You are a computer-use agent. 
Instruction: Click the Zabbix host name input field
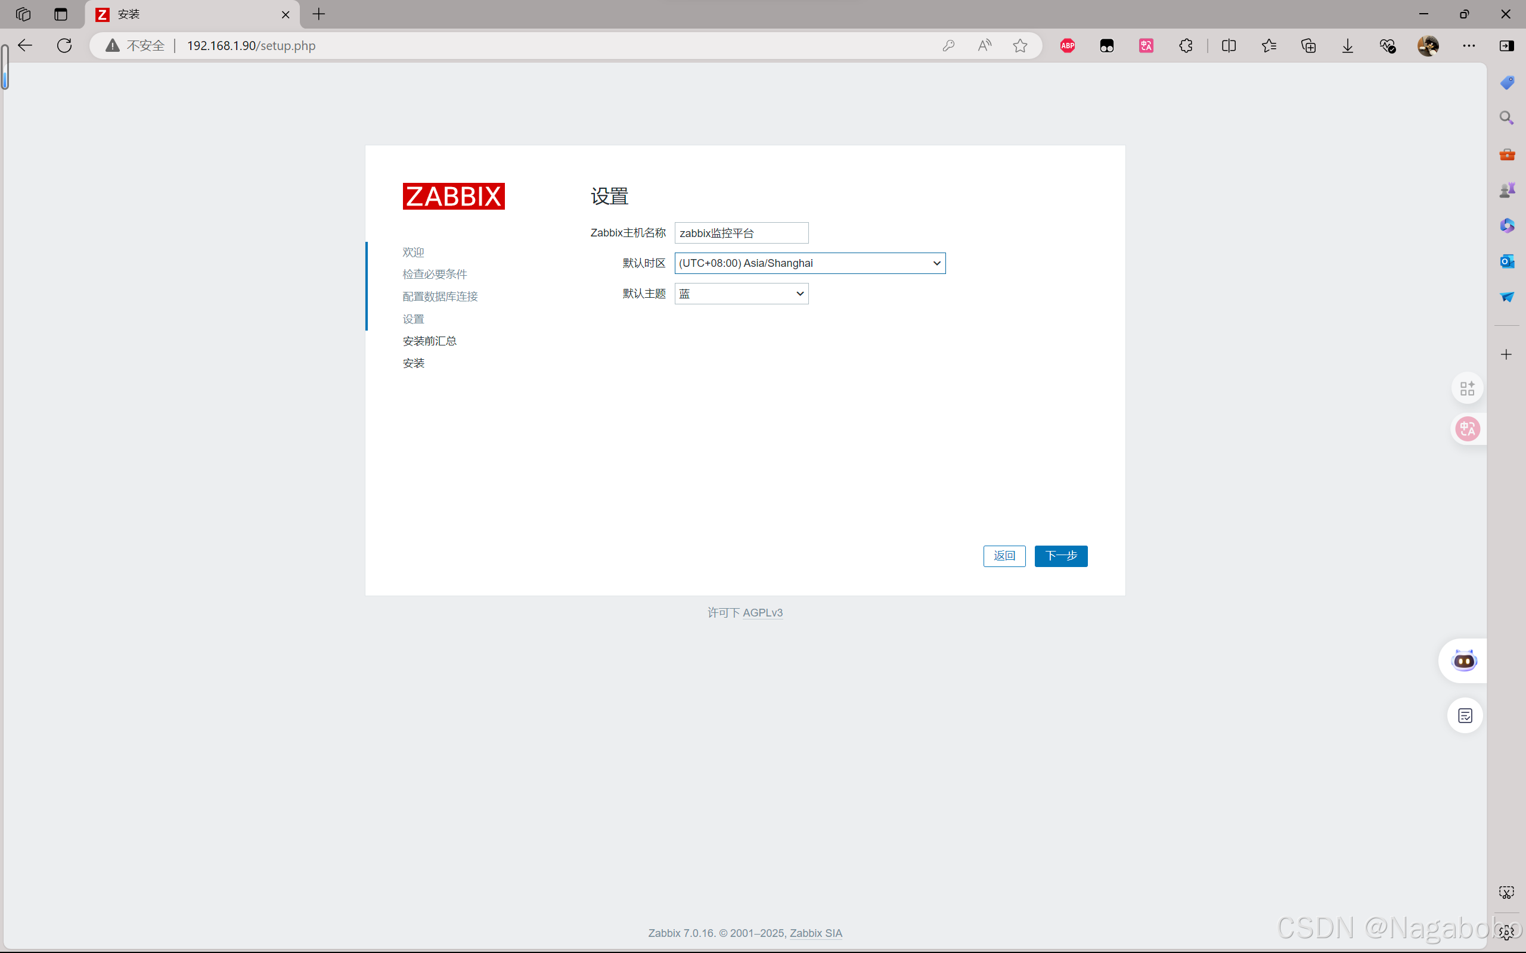[x=741, y=233]
